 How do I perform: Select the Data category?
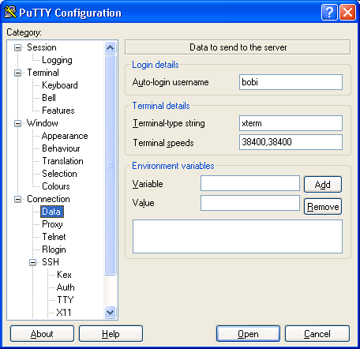click(x=52, y=212)
